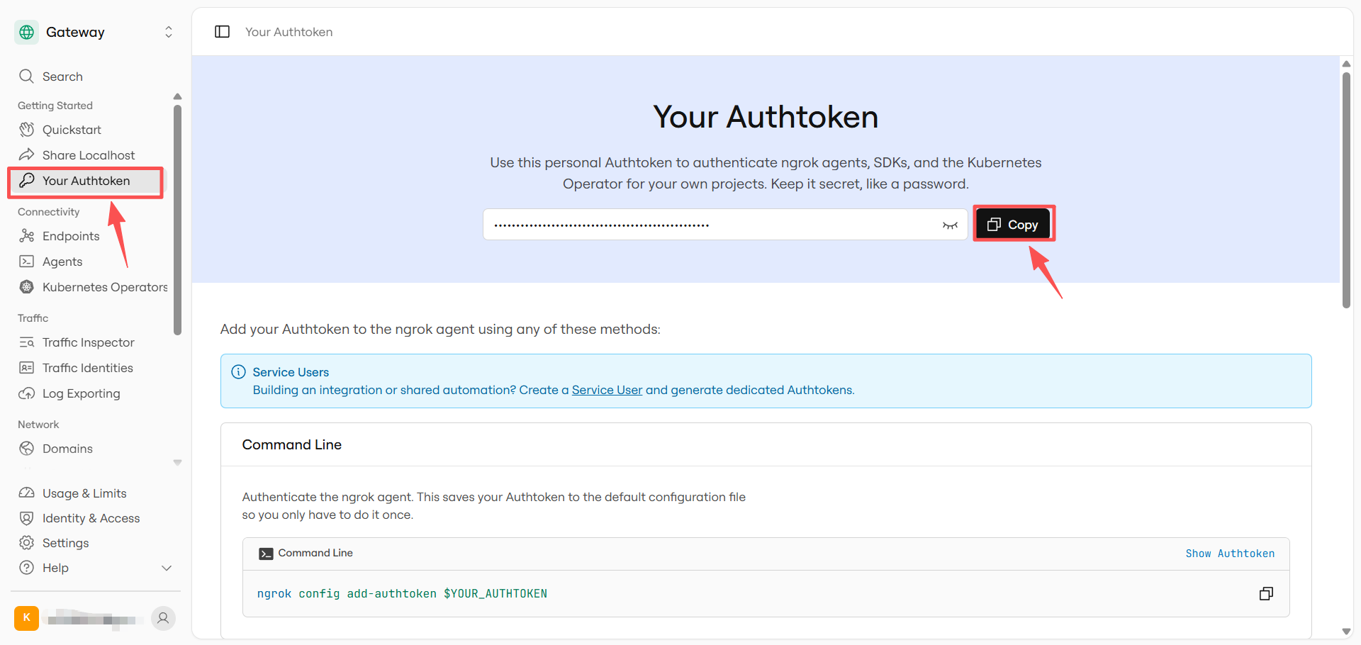
Task: Click the main page scrollbar thumb
Action: click(1346, 190)
